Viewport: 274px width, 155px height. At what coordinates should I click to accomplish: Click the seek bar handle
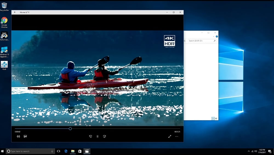click(70, 129)
